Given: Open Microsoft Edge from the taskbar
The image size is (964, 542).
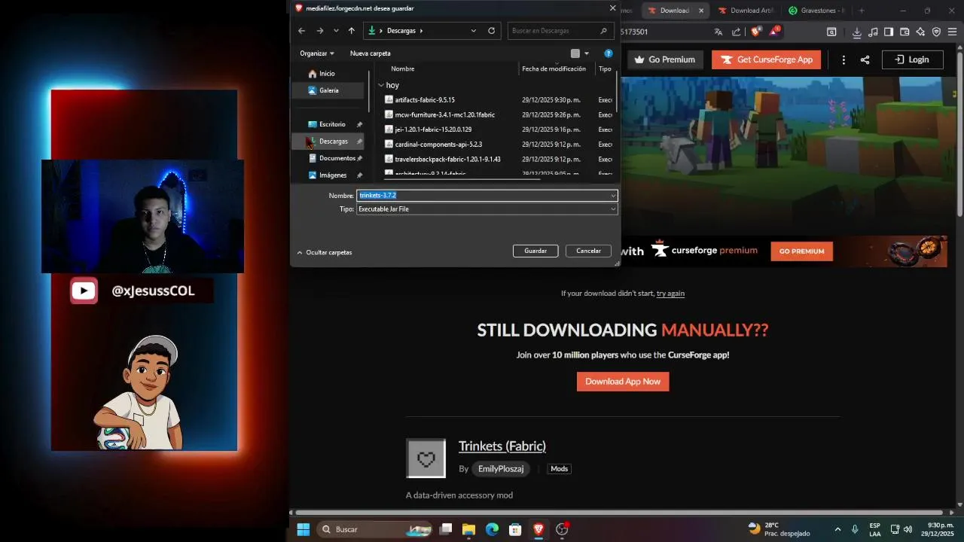Looking at the screenshot, I should [492, 529].
